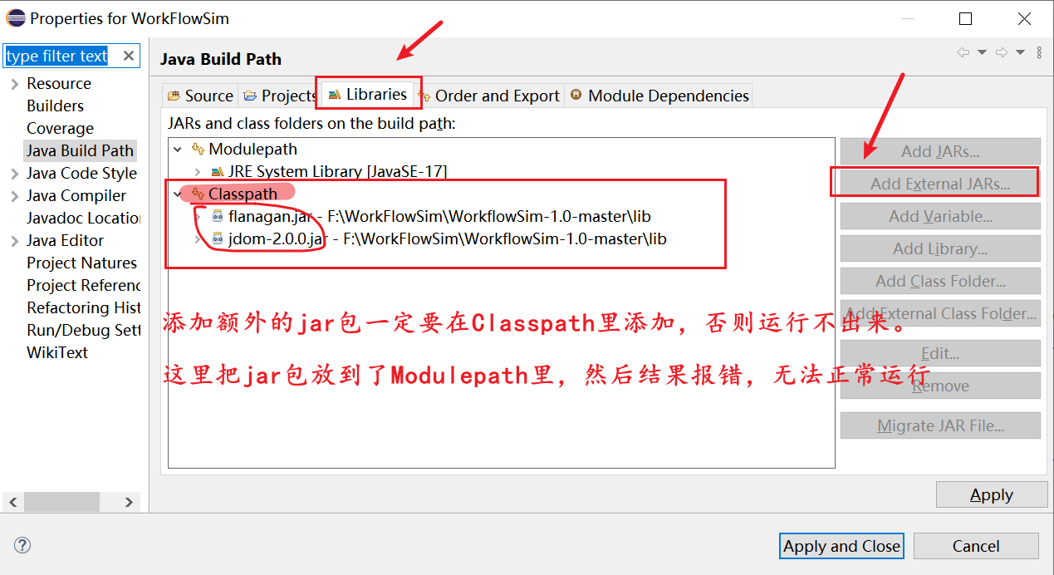Open Project Natures page
1054x575 pixels.
[x=81, y=263]
